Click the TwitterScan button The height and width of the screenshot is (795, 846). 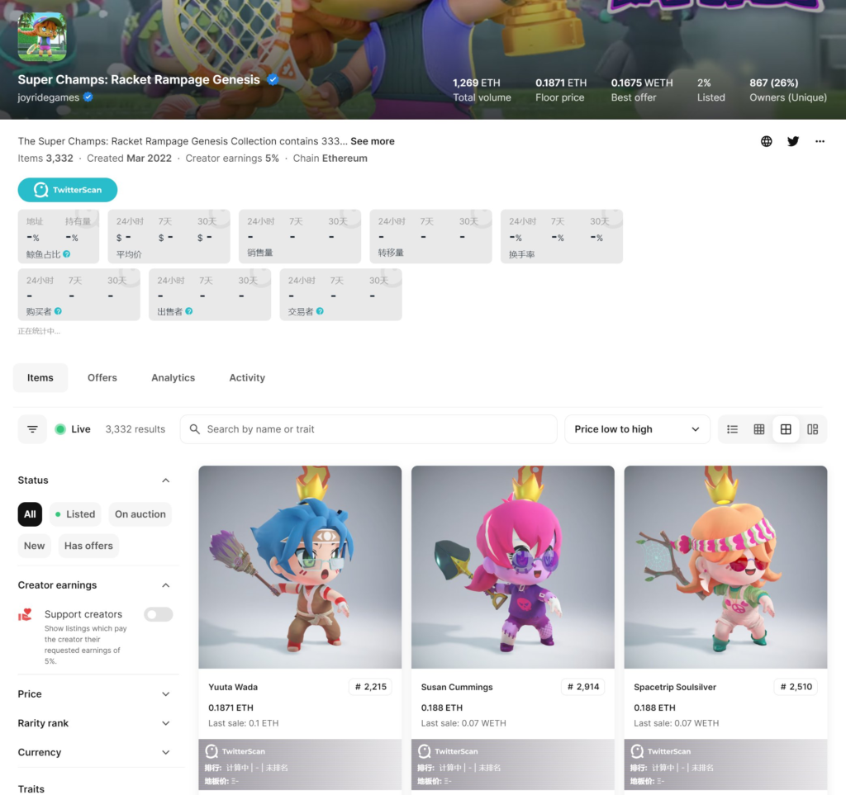point(68,190)
